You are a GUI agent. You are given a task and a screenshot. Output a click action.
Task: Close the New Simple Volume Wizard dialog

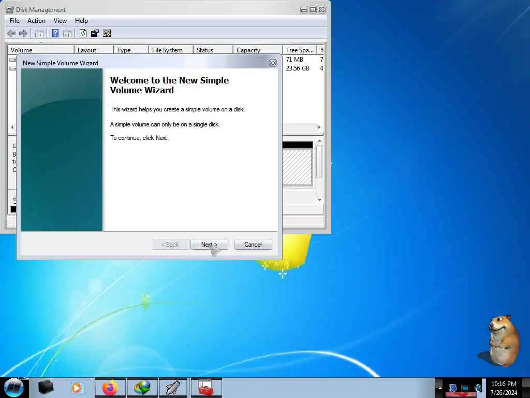click(x=273, y=63)
